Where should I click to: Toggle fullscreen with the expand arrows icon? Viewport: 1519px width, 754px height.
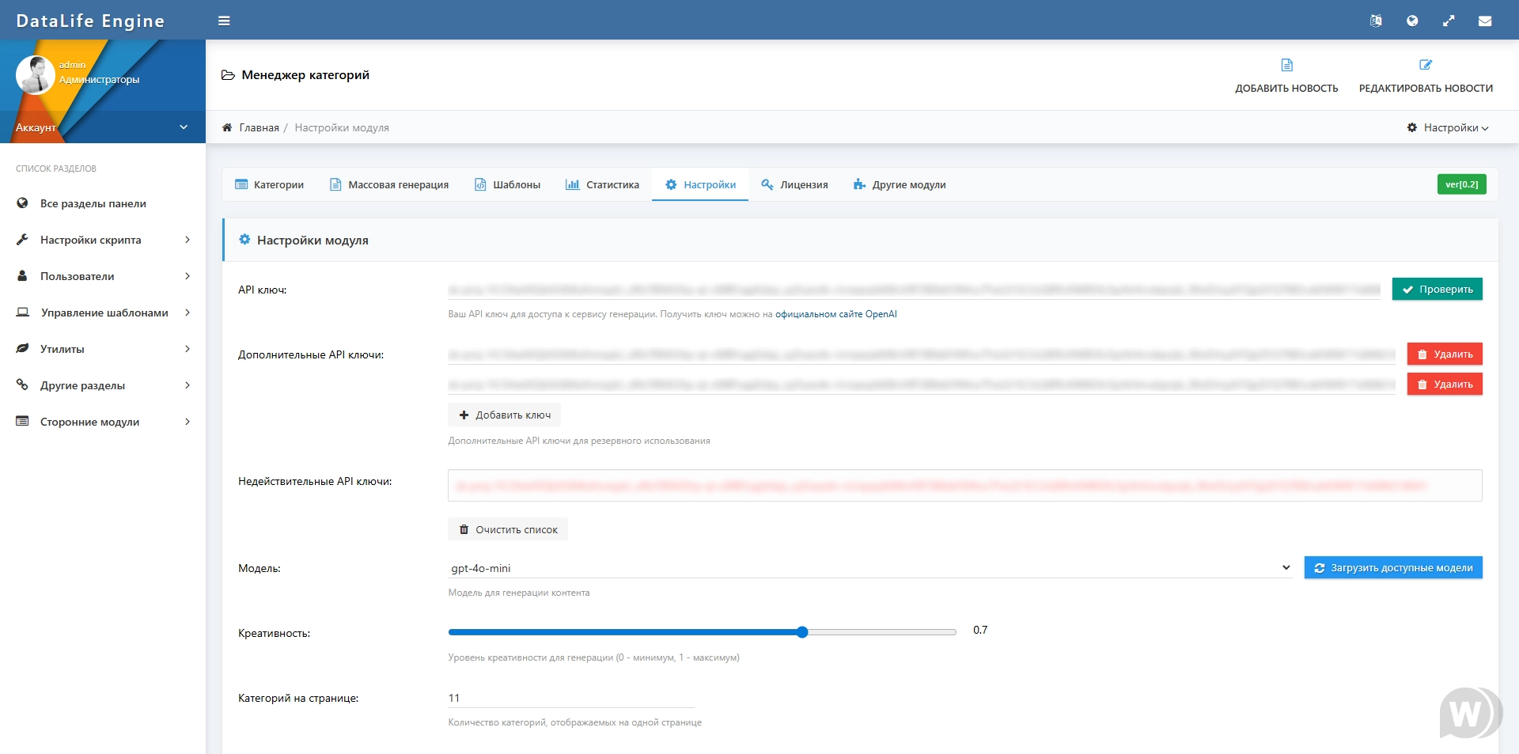click(1449, 21)
